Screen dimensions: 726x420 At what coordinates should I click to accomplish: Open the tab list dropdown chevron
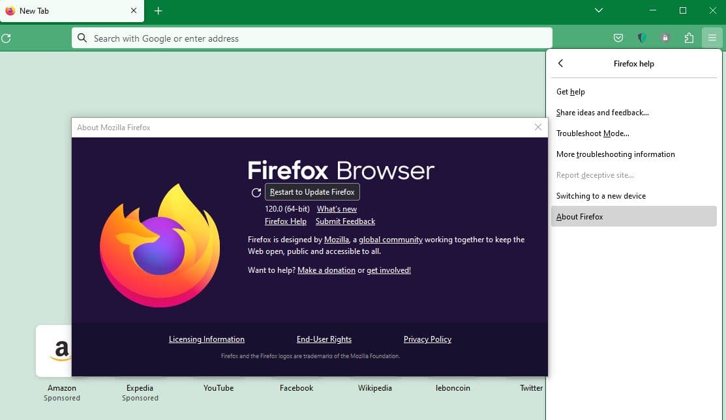coord(598,10)
